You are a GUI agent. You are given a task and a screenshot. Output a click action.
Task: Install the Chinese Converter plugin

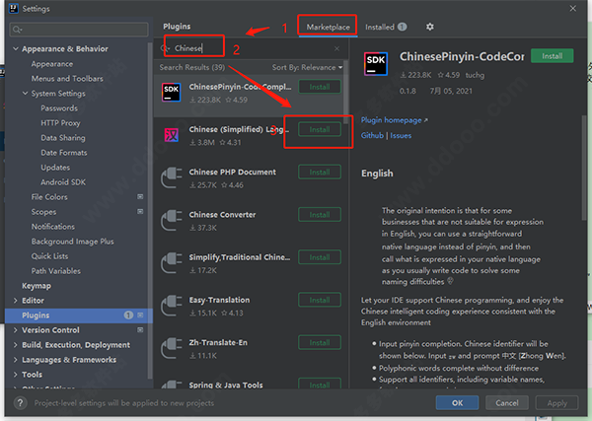point(320,215)
